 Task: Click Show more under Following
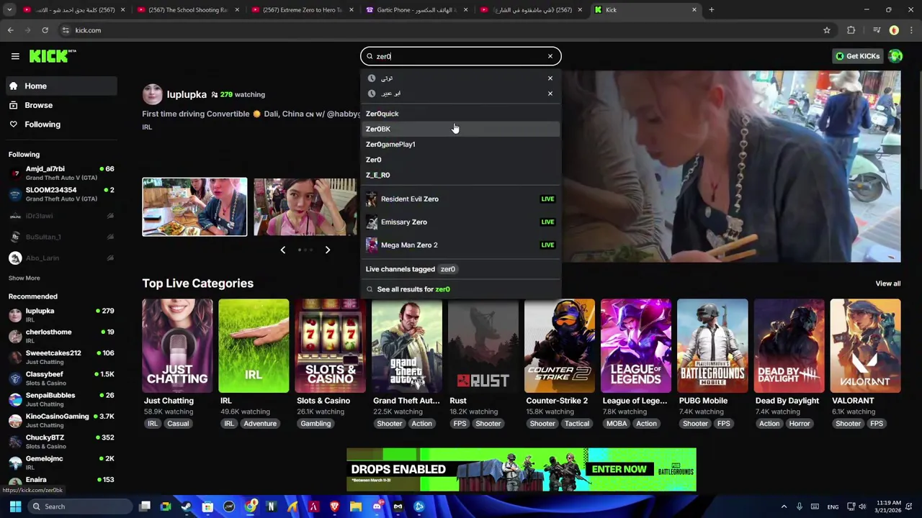[x=24, y=278]
